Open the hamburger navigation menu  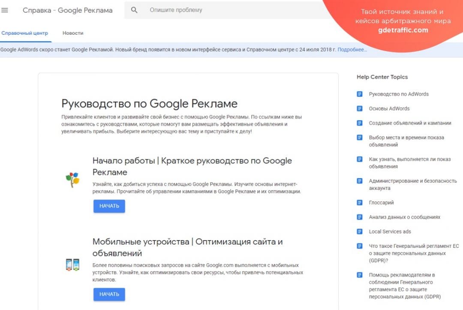(x=5, y=10)
